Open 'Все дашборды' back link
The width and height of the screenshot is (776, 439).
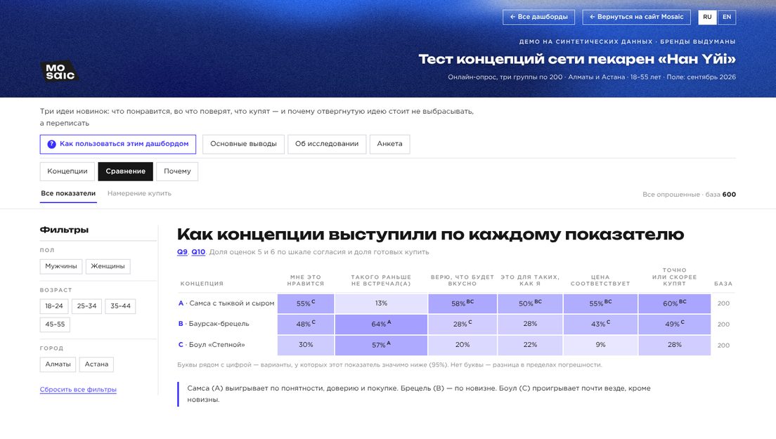[x=539, y=17]
